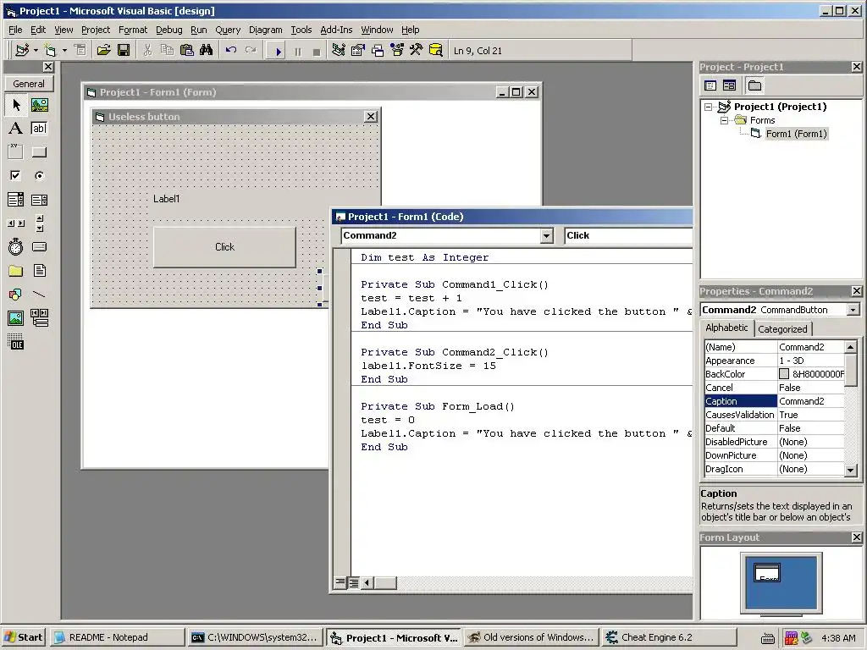Click View Code icon in Project panel
This screenshot has width=867, height=650.
[x=710, y=85]
